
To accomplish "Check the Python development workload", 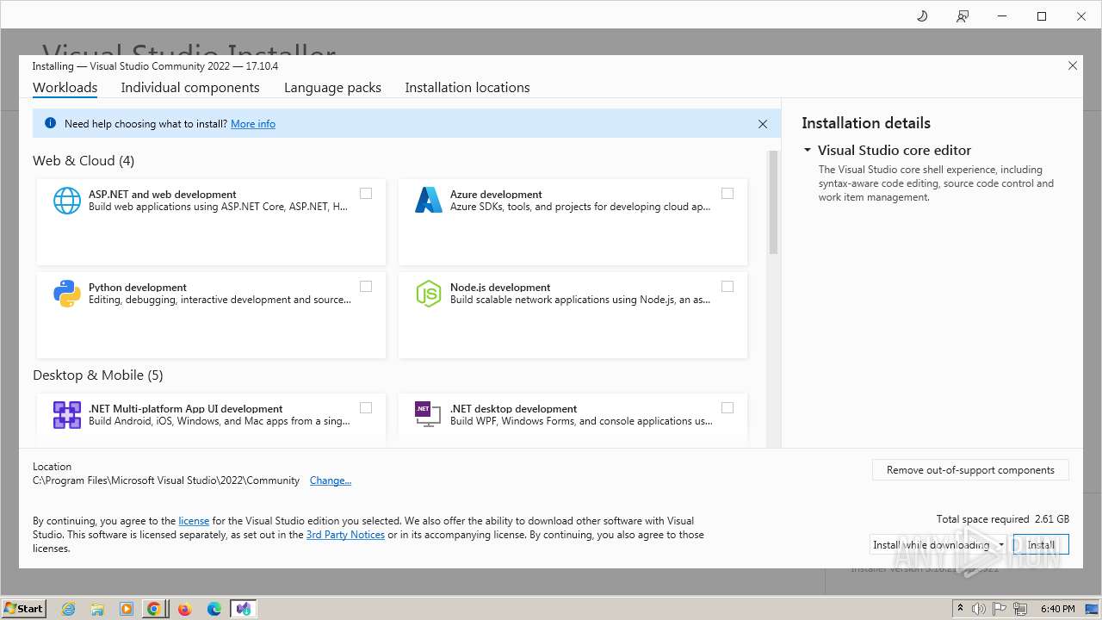I will (x=366, y=287).
